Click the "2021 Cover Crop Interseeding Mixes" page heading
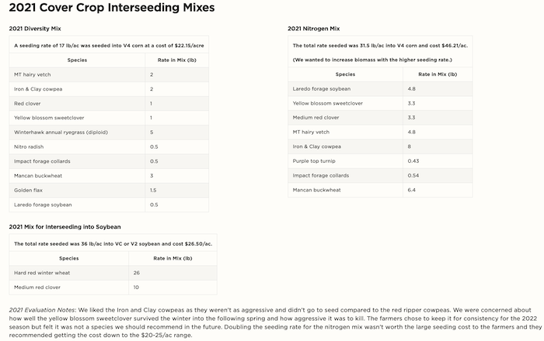Screen dimensions: 544x341 pyautogui.click(x=112, y=8)
